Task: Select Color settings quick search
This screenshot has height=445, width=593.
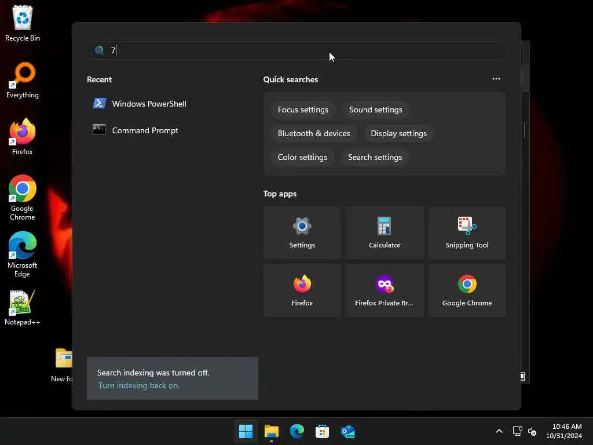Action: 302,158
